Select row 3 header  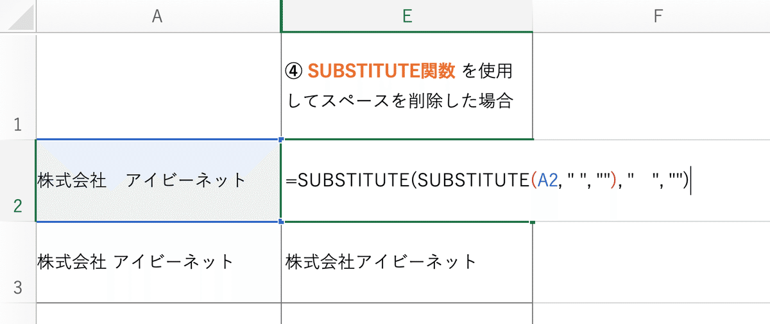18,262
